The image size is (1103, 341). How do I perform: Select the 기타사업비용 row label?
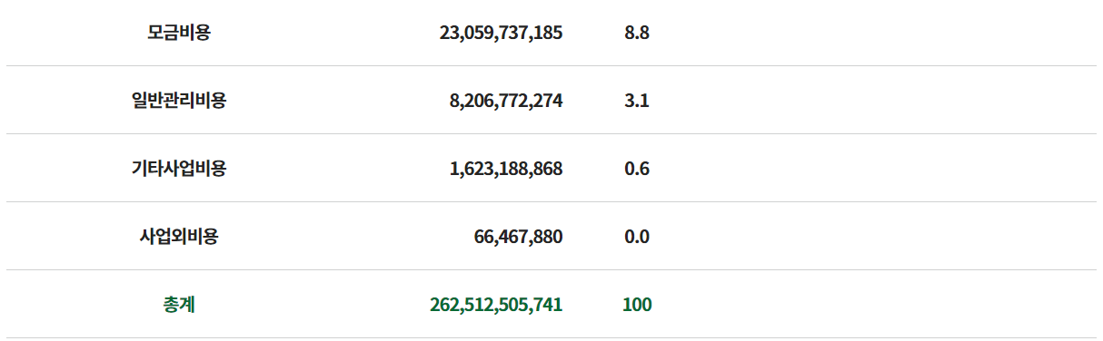179,169
